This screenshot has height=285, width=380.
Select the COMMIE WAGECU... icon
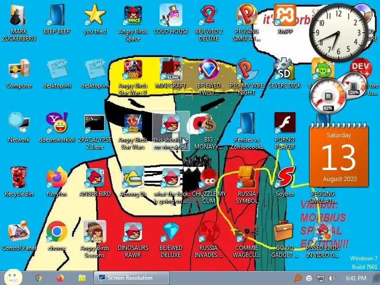point(247,239)
